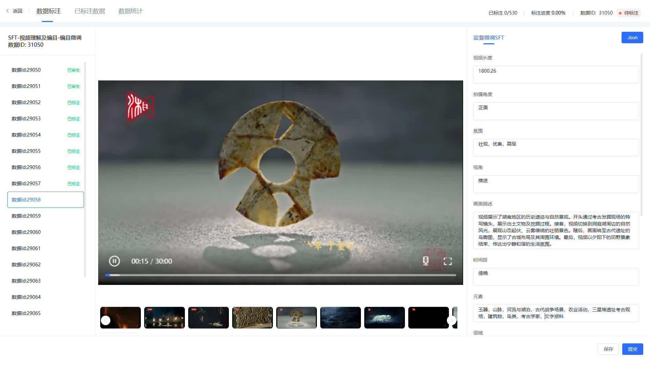Click the 时间段 field containing 傍晚

click(x=556, y=277)
